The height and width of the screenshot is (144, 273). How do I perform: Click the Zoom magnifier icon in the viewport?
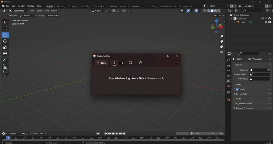tap(221, 36)
